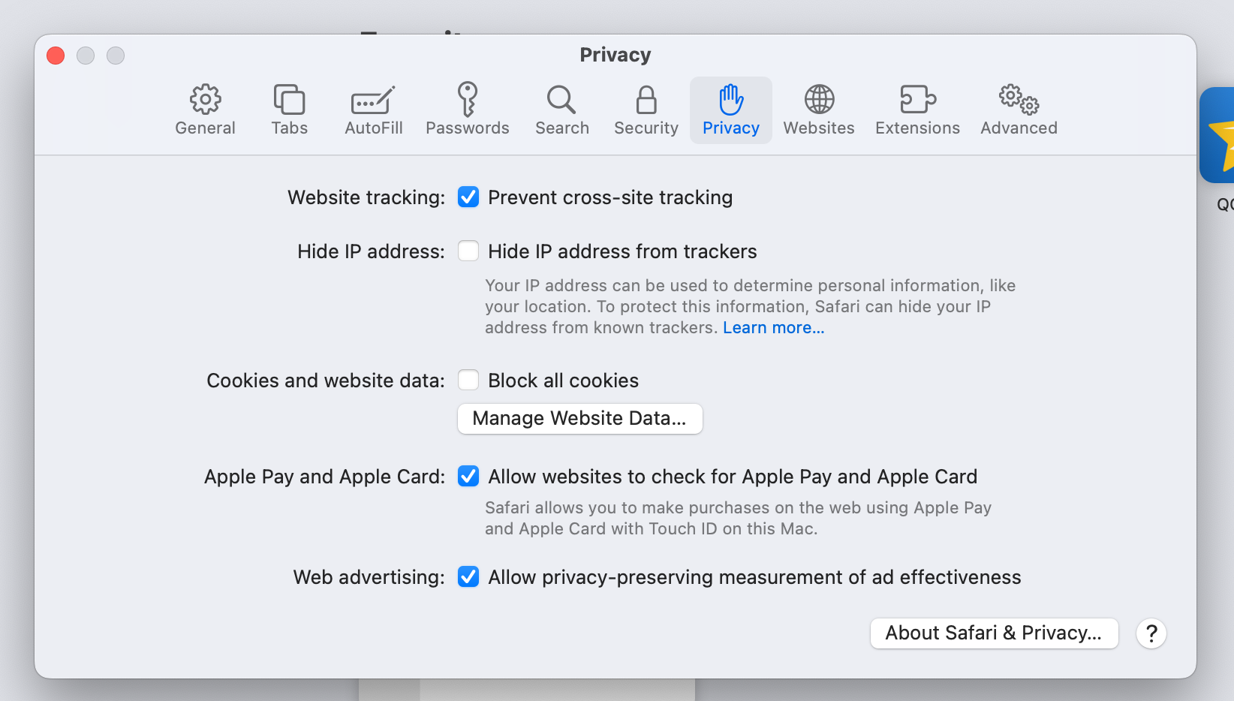Open the Websites globe pane

pos(818,110)
